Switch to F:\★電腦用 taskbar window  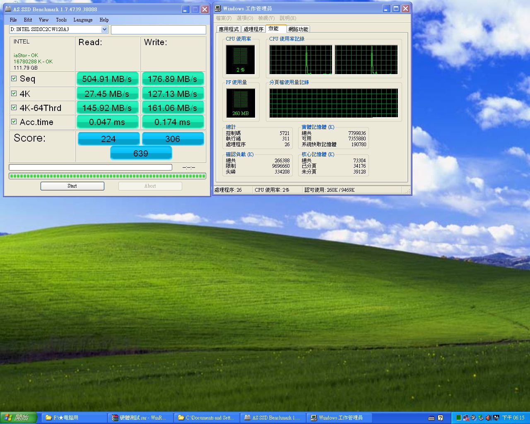[x=74, y=418]
